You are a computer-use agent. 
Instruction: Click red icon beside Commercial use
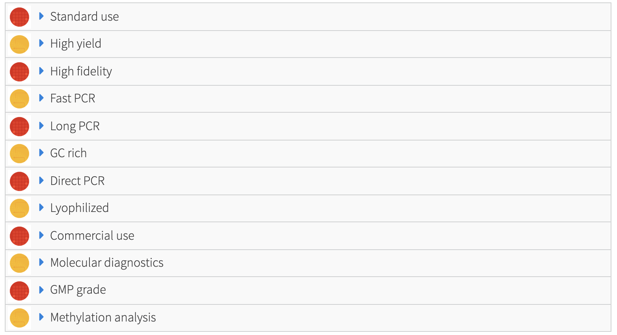(x=19, y=236)
